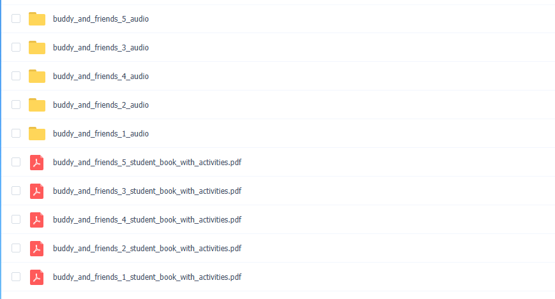The width and height of the screenshot is (555, 299).
Task: Click PDF icon for book 1 student book
Action: click(37, 277)
